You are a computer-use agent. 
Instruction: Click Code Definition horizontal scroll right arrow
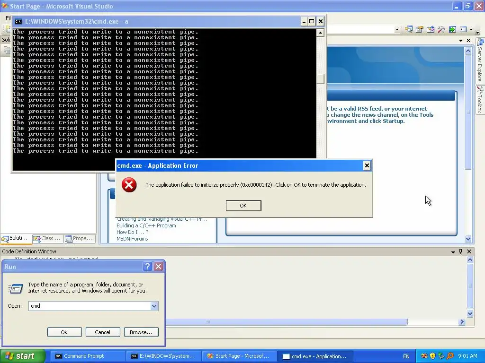point(462,321)
